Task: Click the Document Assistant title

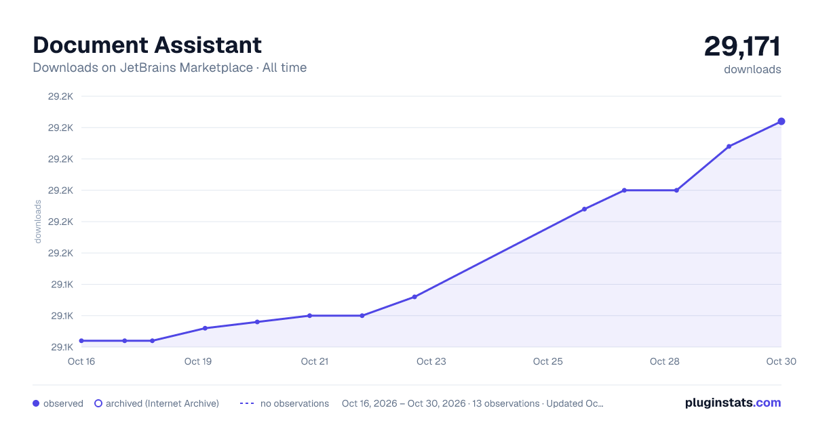Action: 147,45
